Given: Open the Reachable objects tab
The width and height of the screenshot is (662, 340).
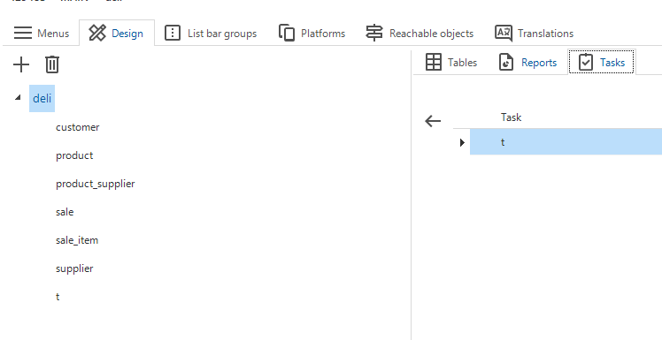Looking at the screenshot, I should (x=420, y=34).
